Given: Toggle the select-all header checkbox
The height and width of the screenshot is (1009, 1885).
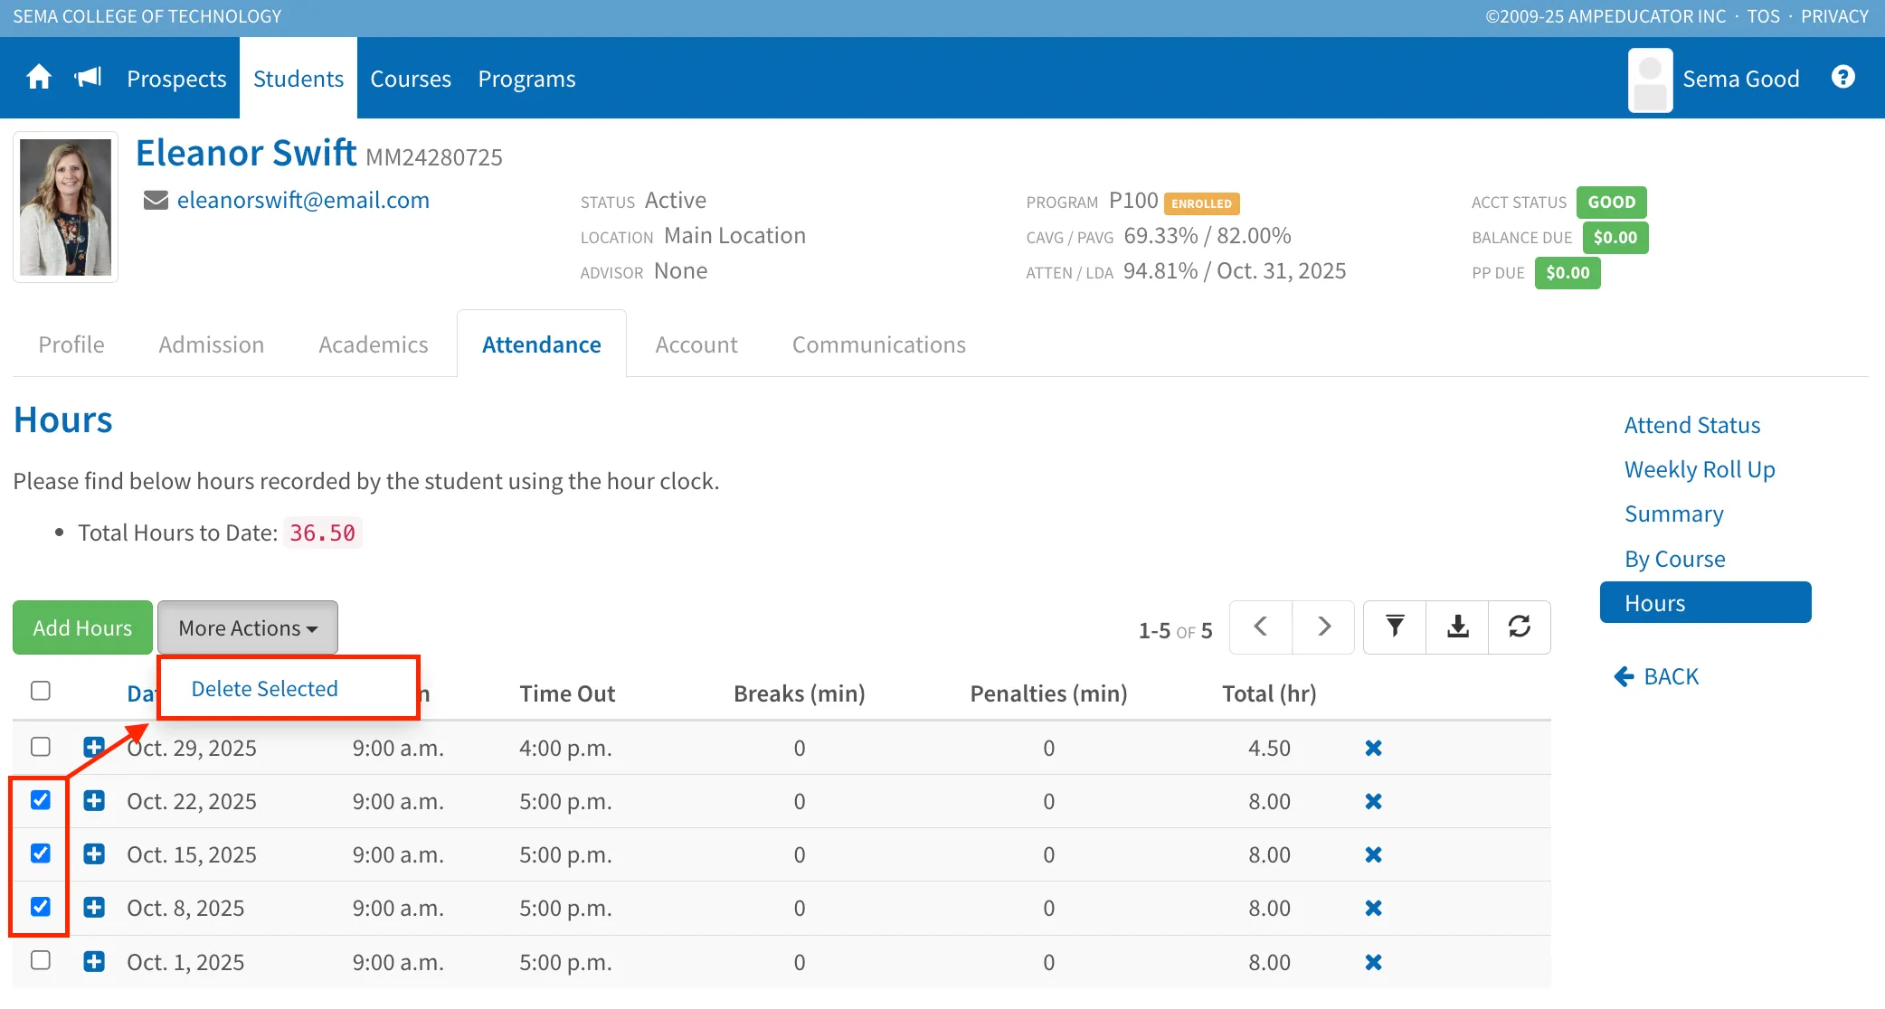Looking at the screenshot, I should [41, 691].
